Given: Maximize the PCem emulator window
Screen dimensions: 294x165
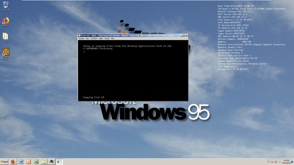Looking at the screenshot, I should (184, 36).
